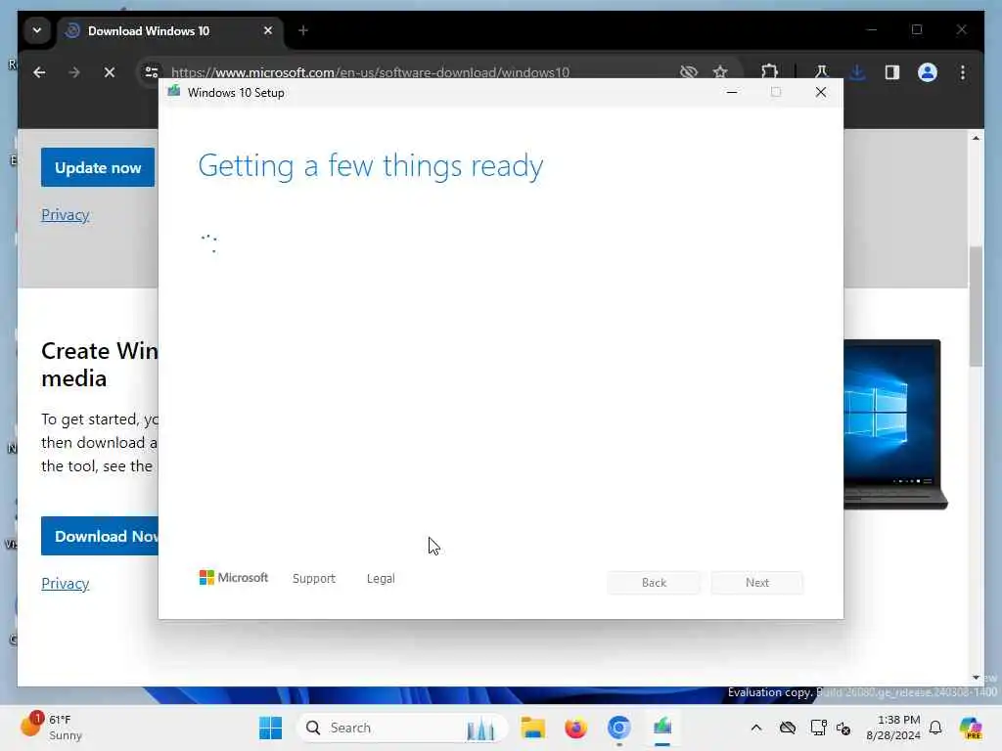The image size is (1002, 751).
Task: Go back in the Chrome browser
Action: [39, 72]
